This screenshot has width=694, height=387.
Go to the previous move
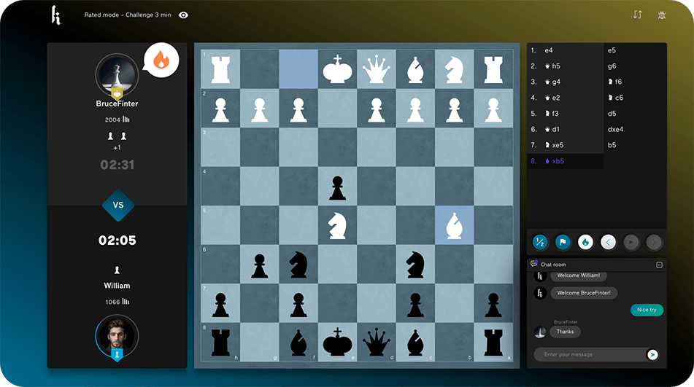click(609, 242)
